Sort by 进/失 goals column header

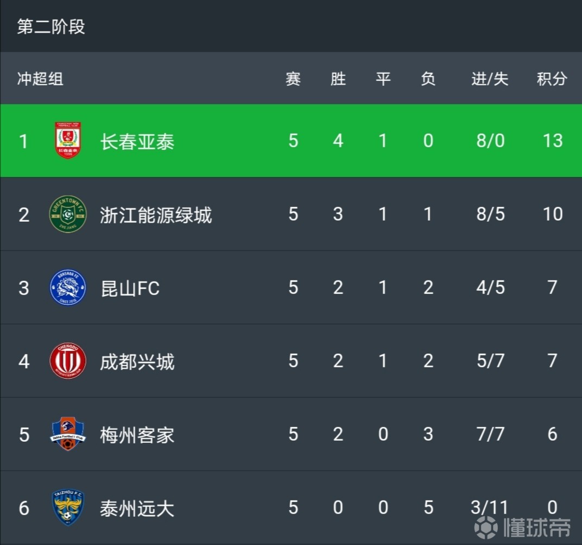click(x=490, y=79)
